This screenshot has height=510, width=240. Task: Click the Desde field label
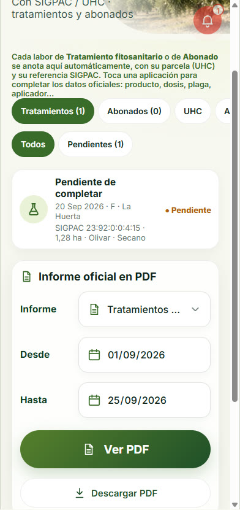click(35, 355)
